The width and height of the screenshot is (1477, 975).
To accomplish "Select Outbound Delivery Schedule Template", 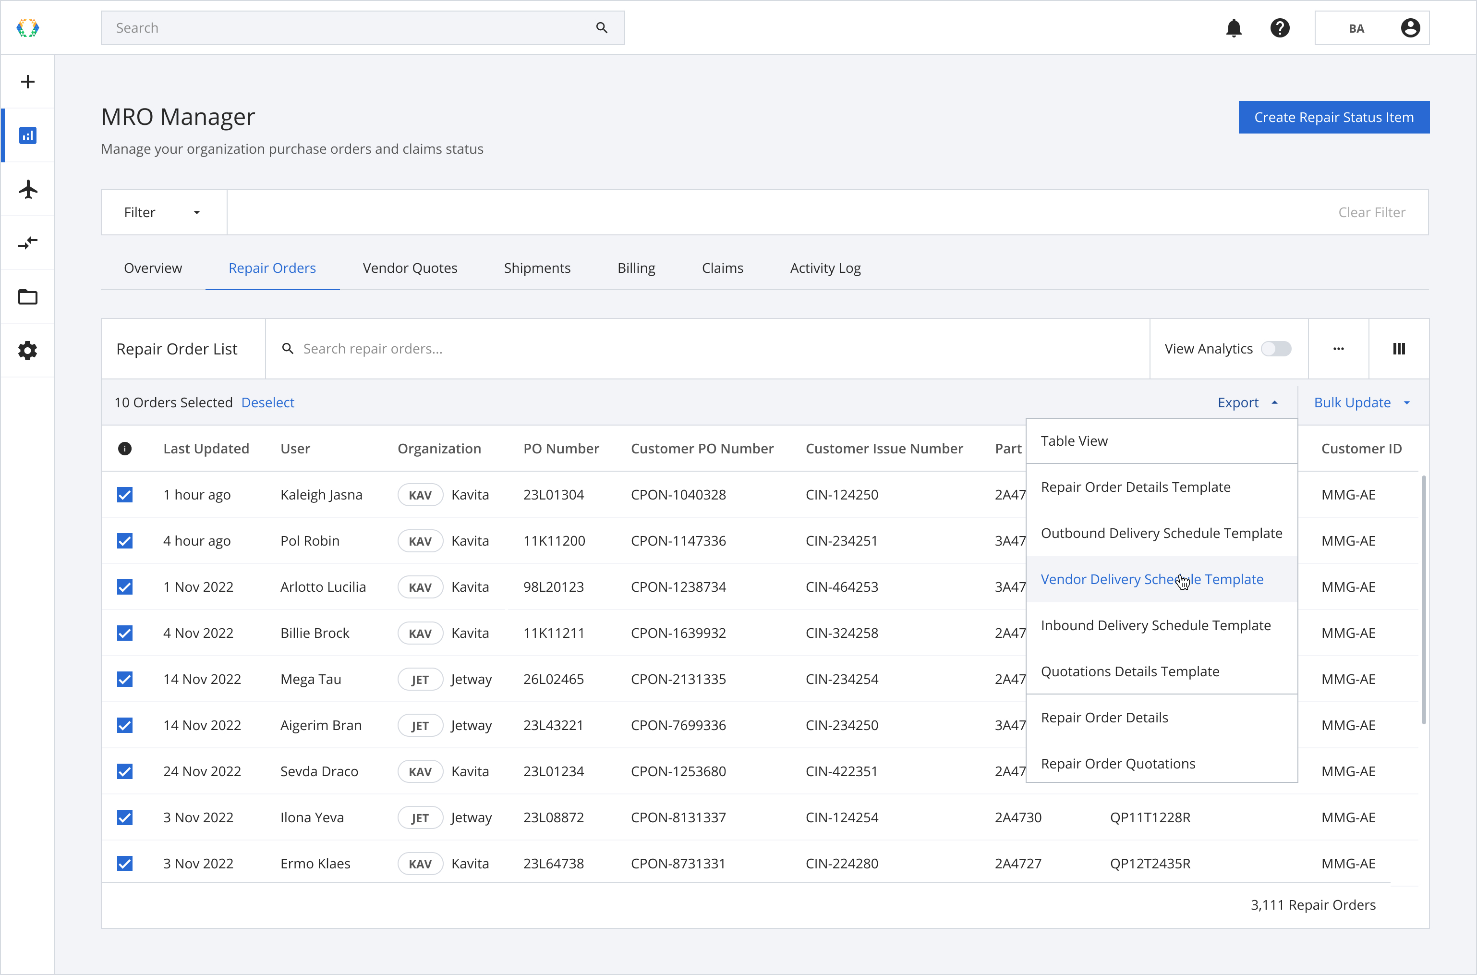I will pos(1161,533).
